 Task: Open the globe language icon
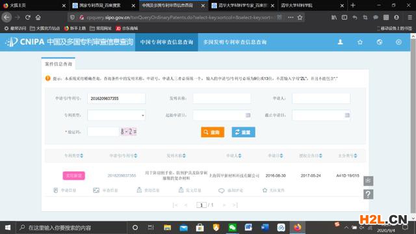point(380,42)
